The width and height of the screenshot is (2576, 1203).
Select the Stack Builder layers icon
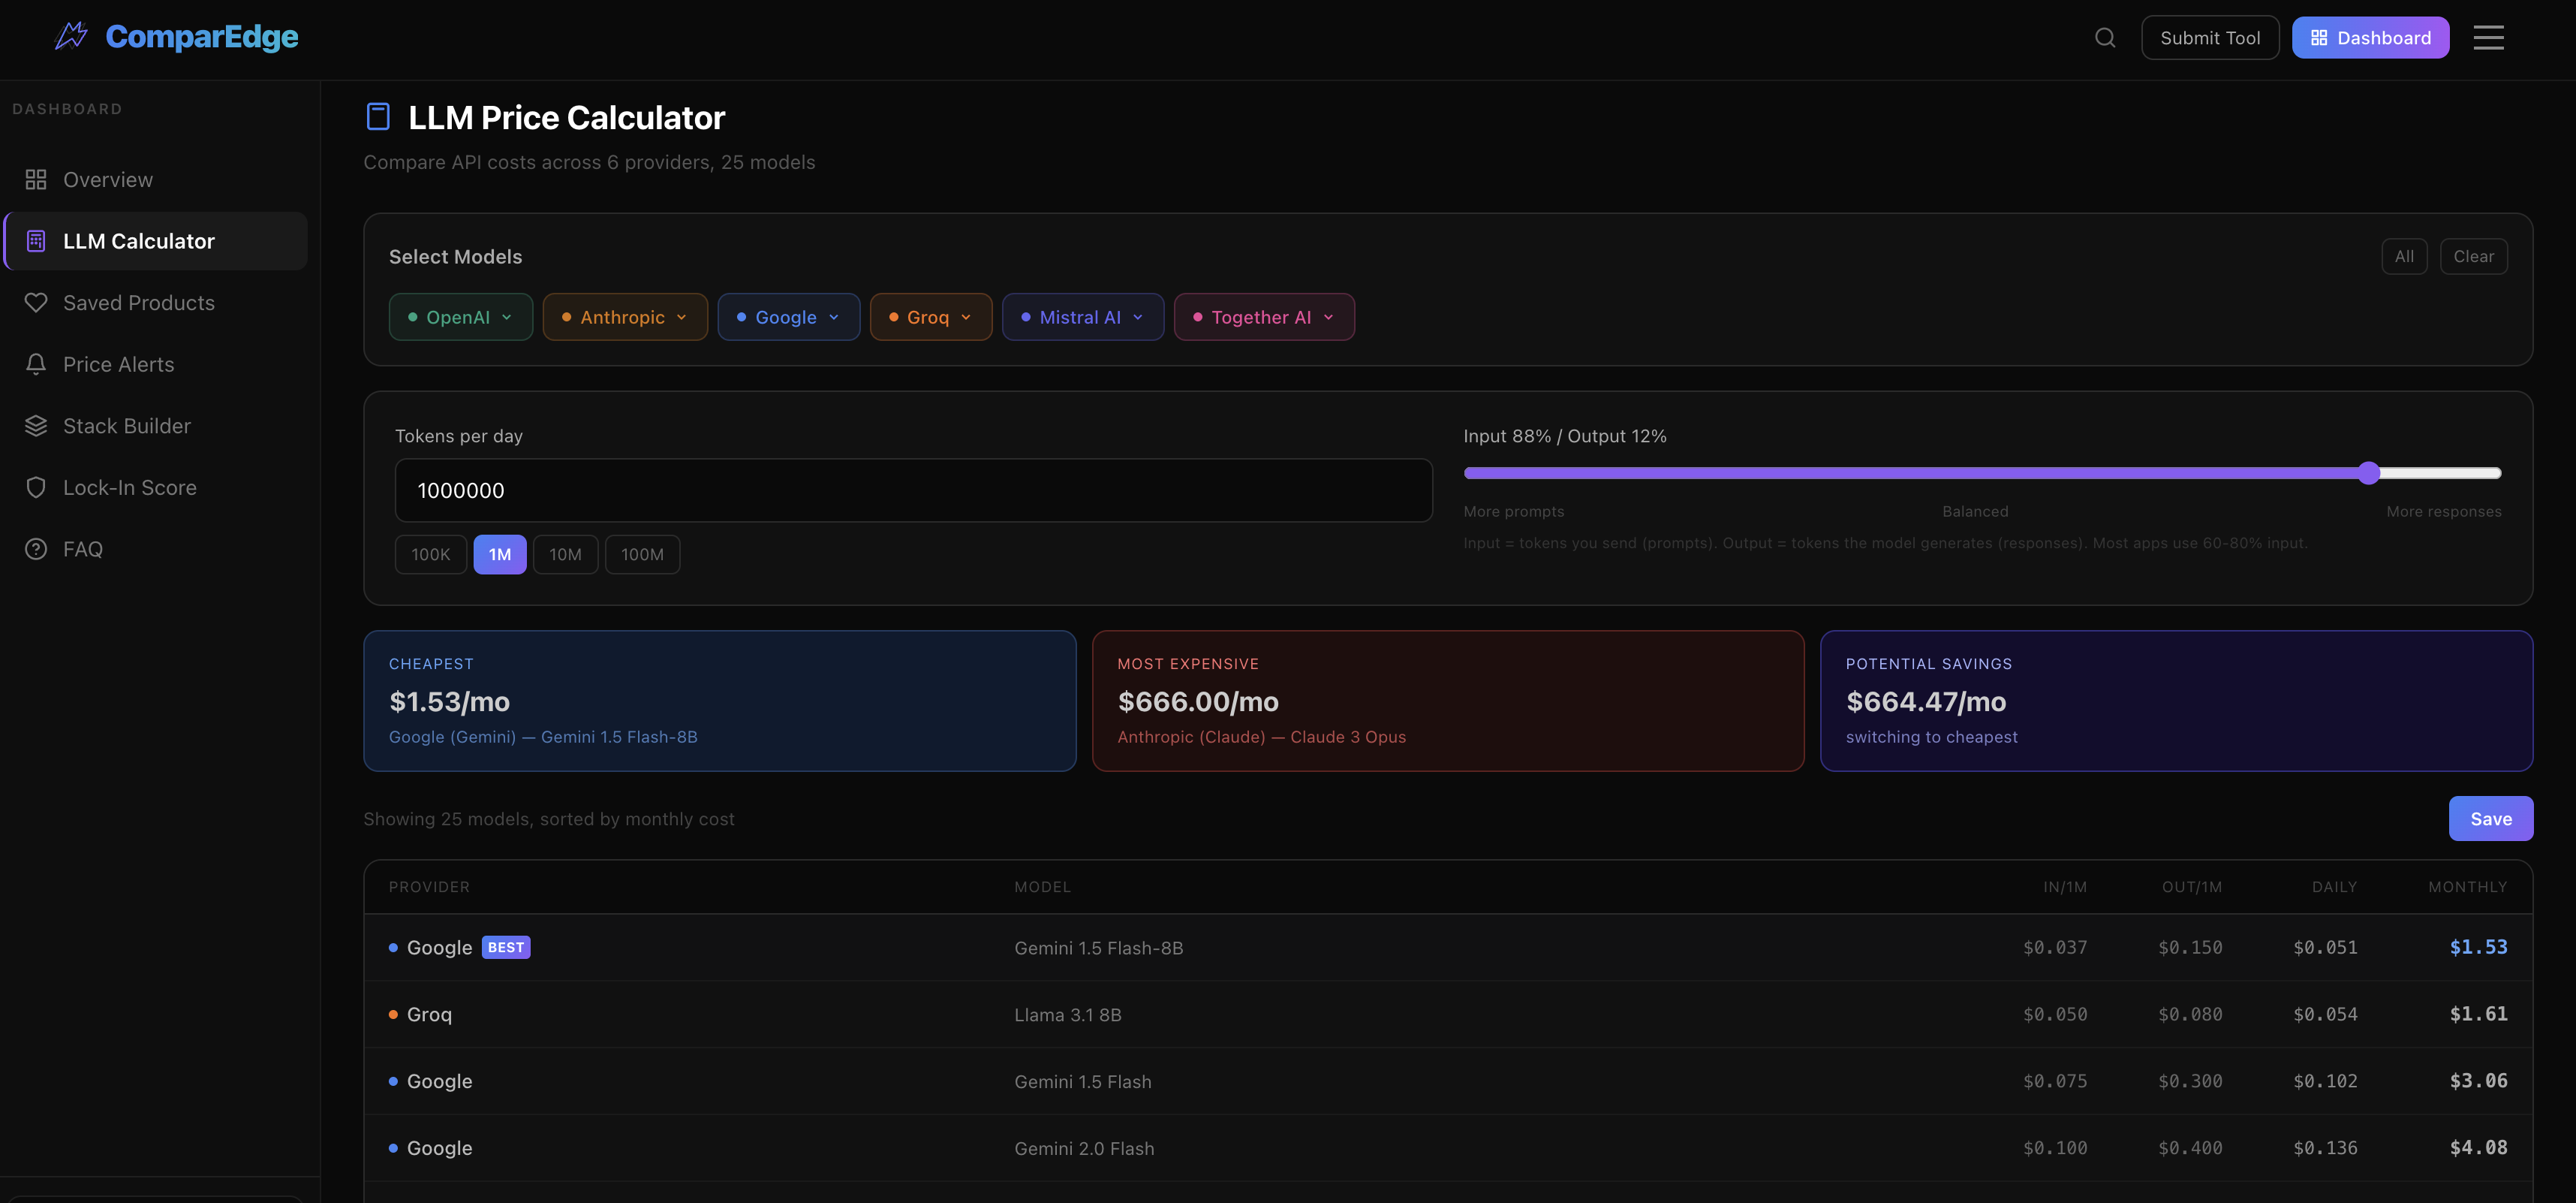[x=36, y=425]
